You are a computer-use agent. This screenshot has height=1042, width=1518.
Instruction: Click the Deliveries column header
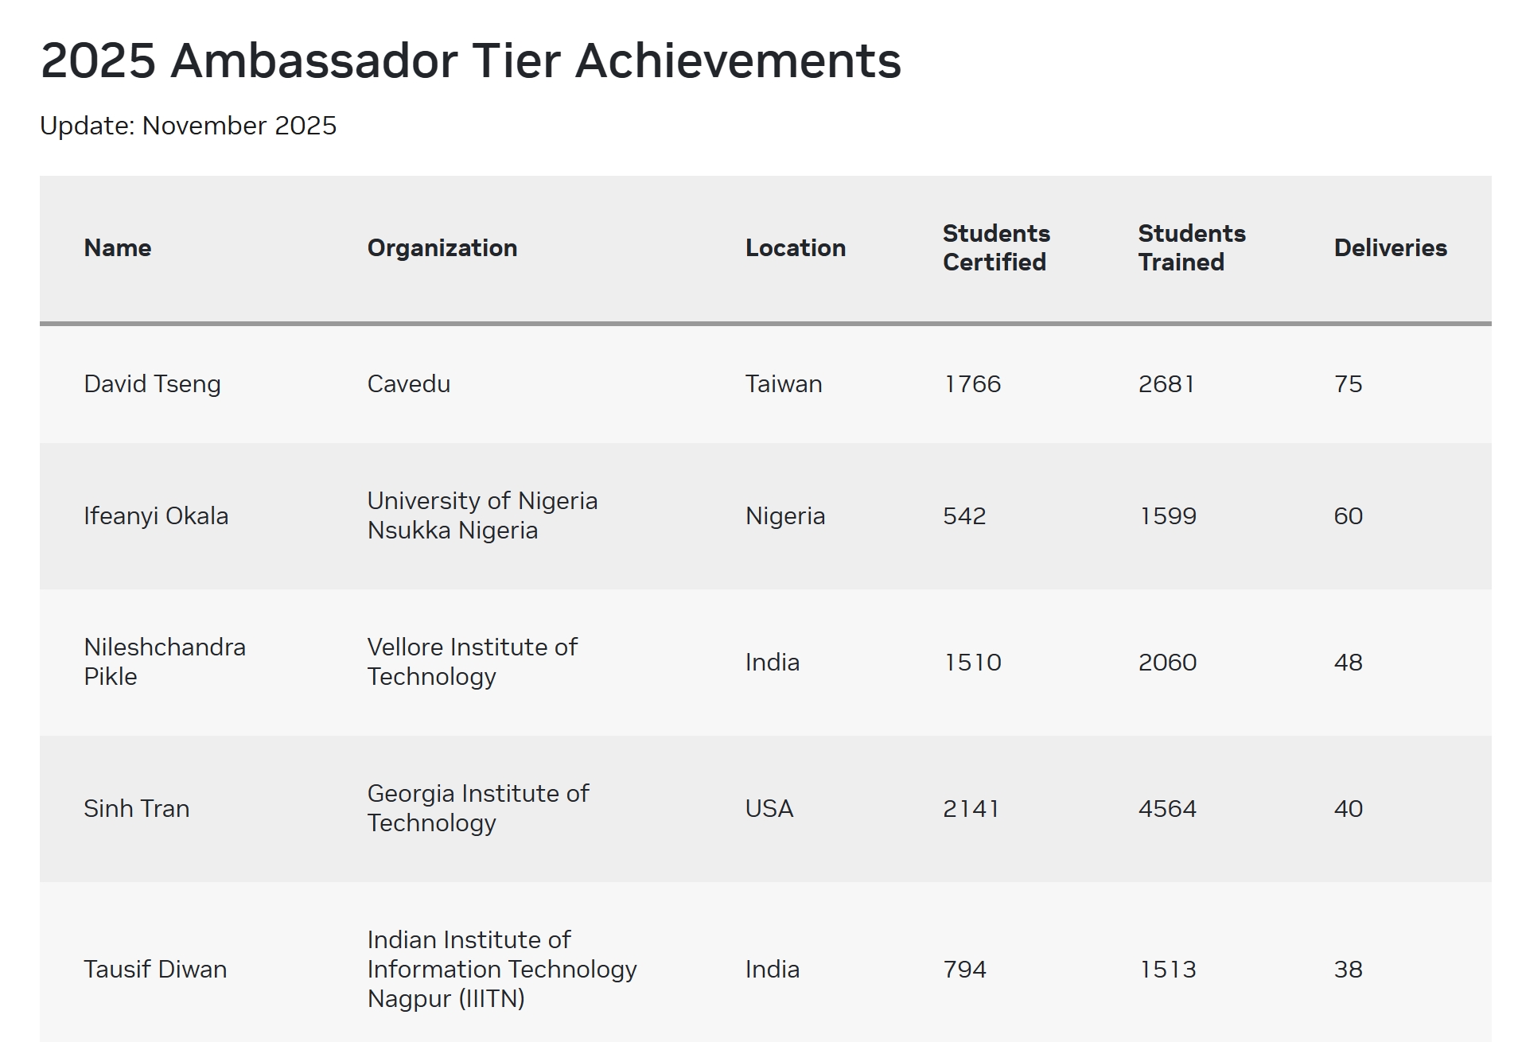(x=1390, y=248)
